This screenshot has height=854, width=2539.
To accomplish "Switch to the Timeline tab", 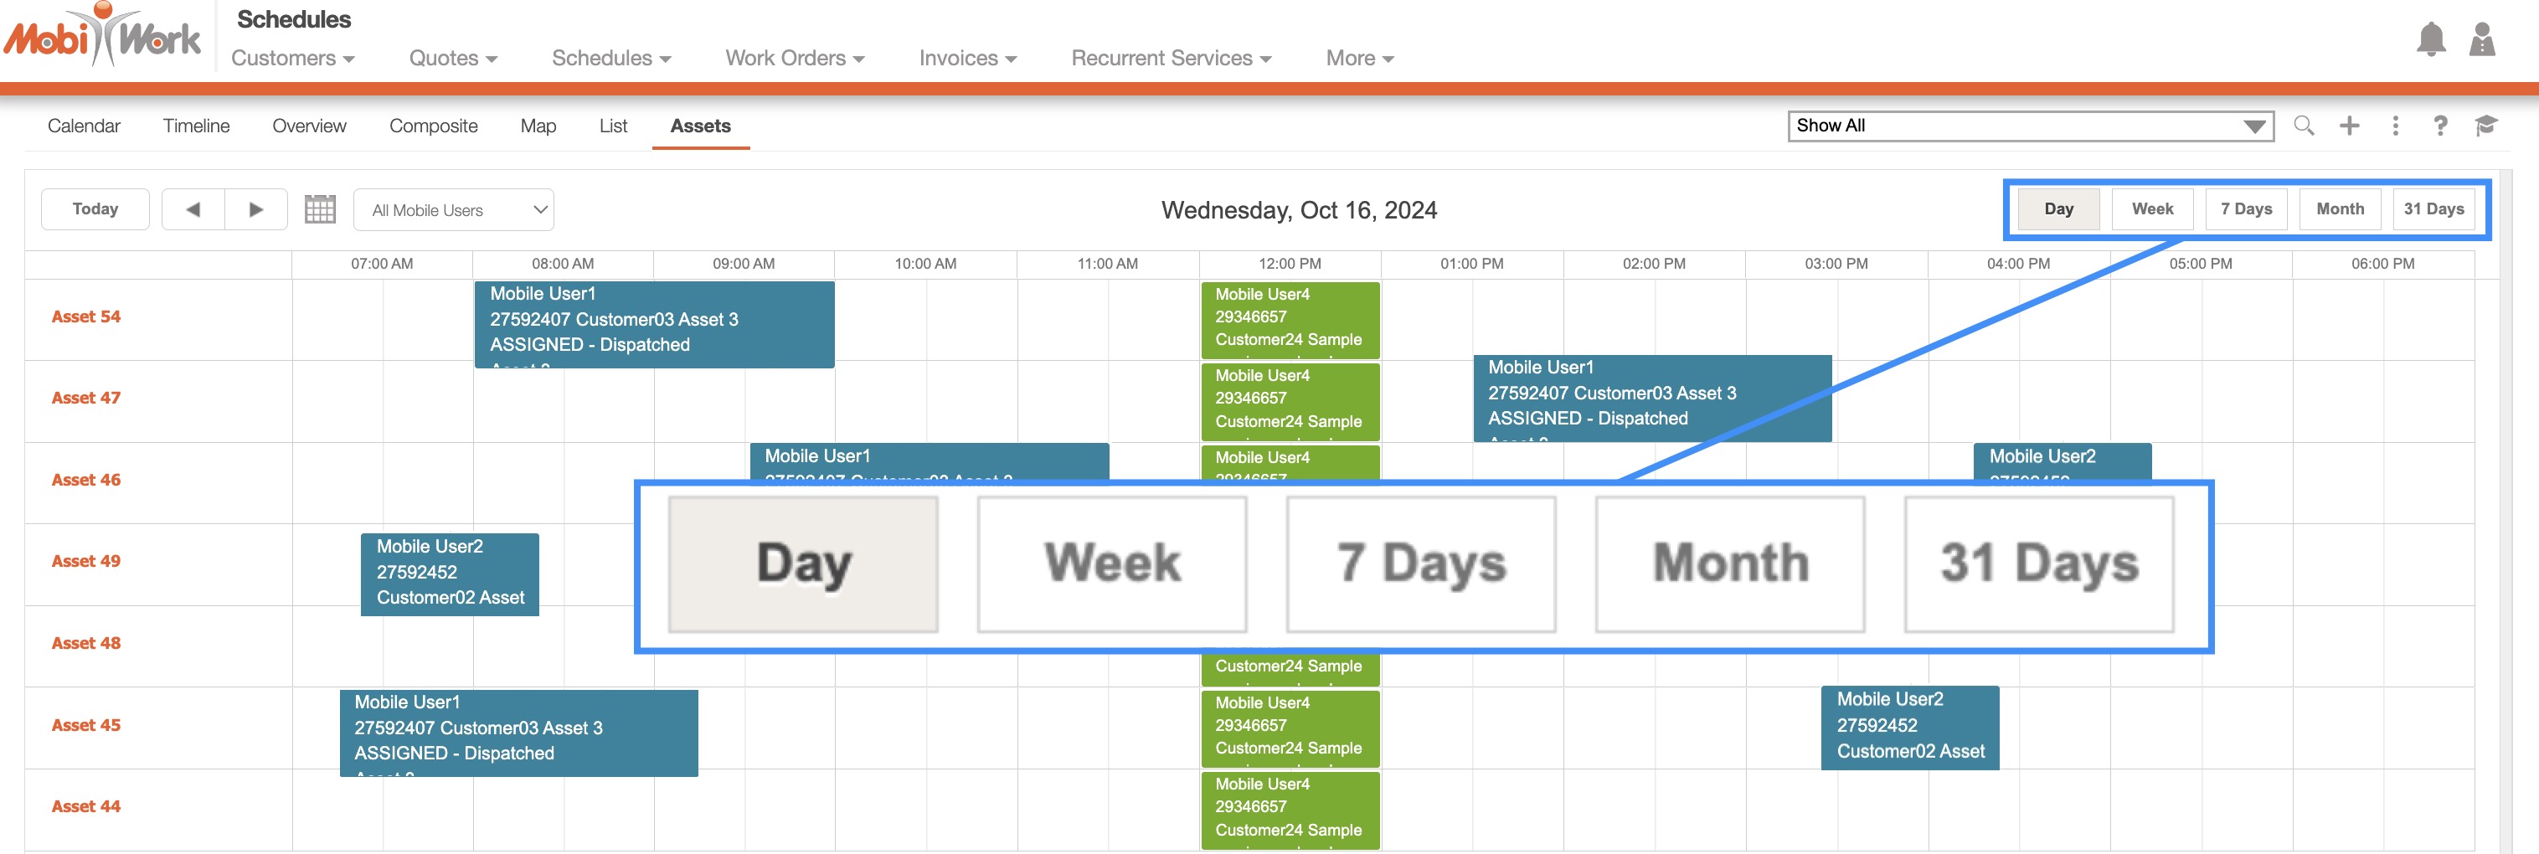I will [196, 126].
